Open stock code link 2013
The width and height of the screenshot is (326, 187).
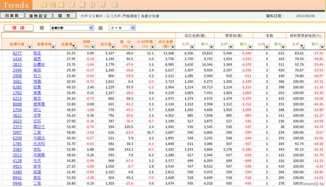pos(17,155)
